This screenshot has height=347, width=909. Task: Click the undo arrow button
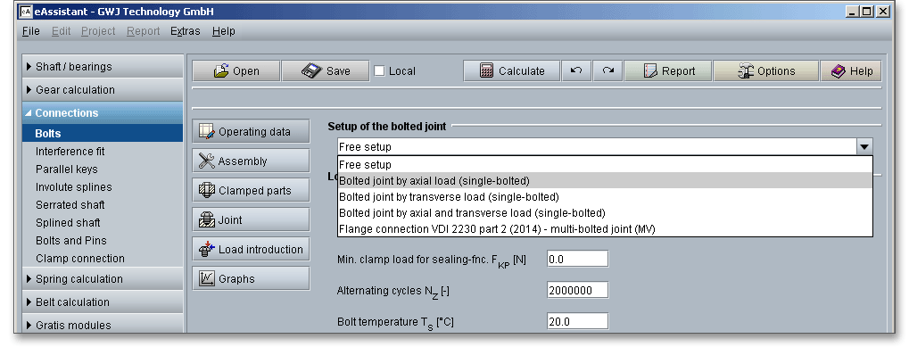[x=575, y=70]
